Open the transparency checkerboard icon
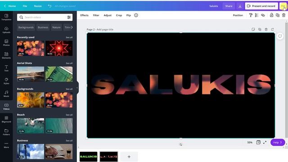The height and width of the screenshot is (162, 288). pos(256,15)
